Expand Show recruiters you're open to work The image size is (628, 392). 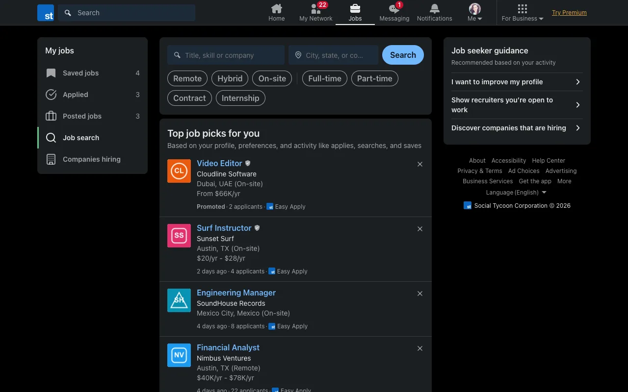coord(517,105)
